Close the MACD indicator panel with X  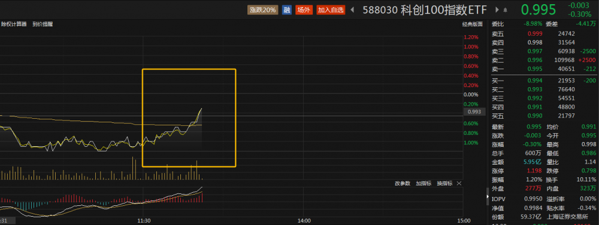[x=459, y=183]
